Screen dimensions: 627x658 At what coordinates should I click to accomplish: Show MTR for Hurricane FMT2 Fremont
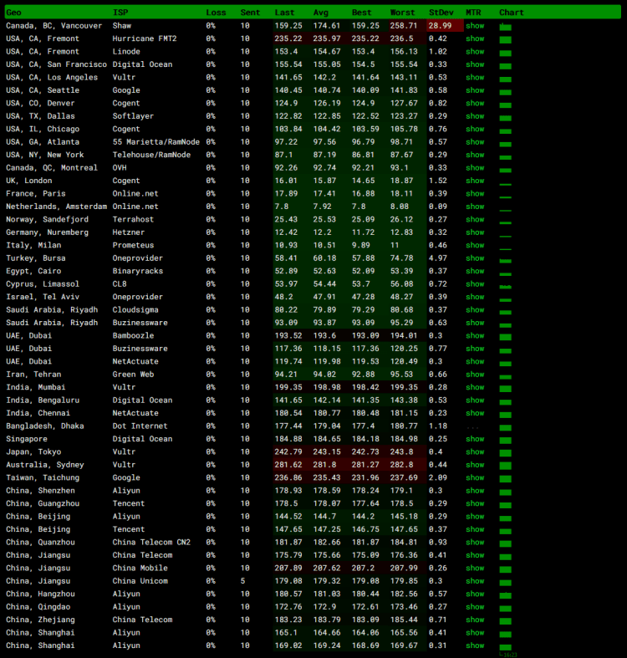pyautogui.click(x=475, y=38)
